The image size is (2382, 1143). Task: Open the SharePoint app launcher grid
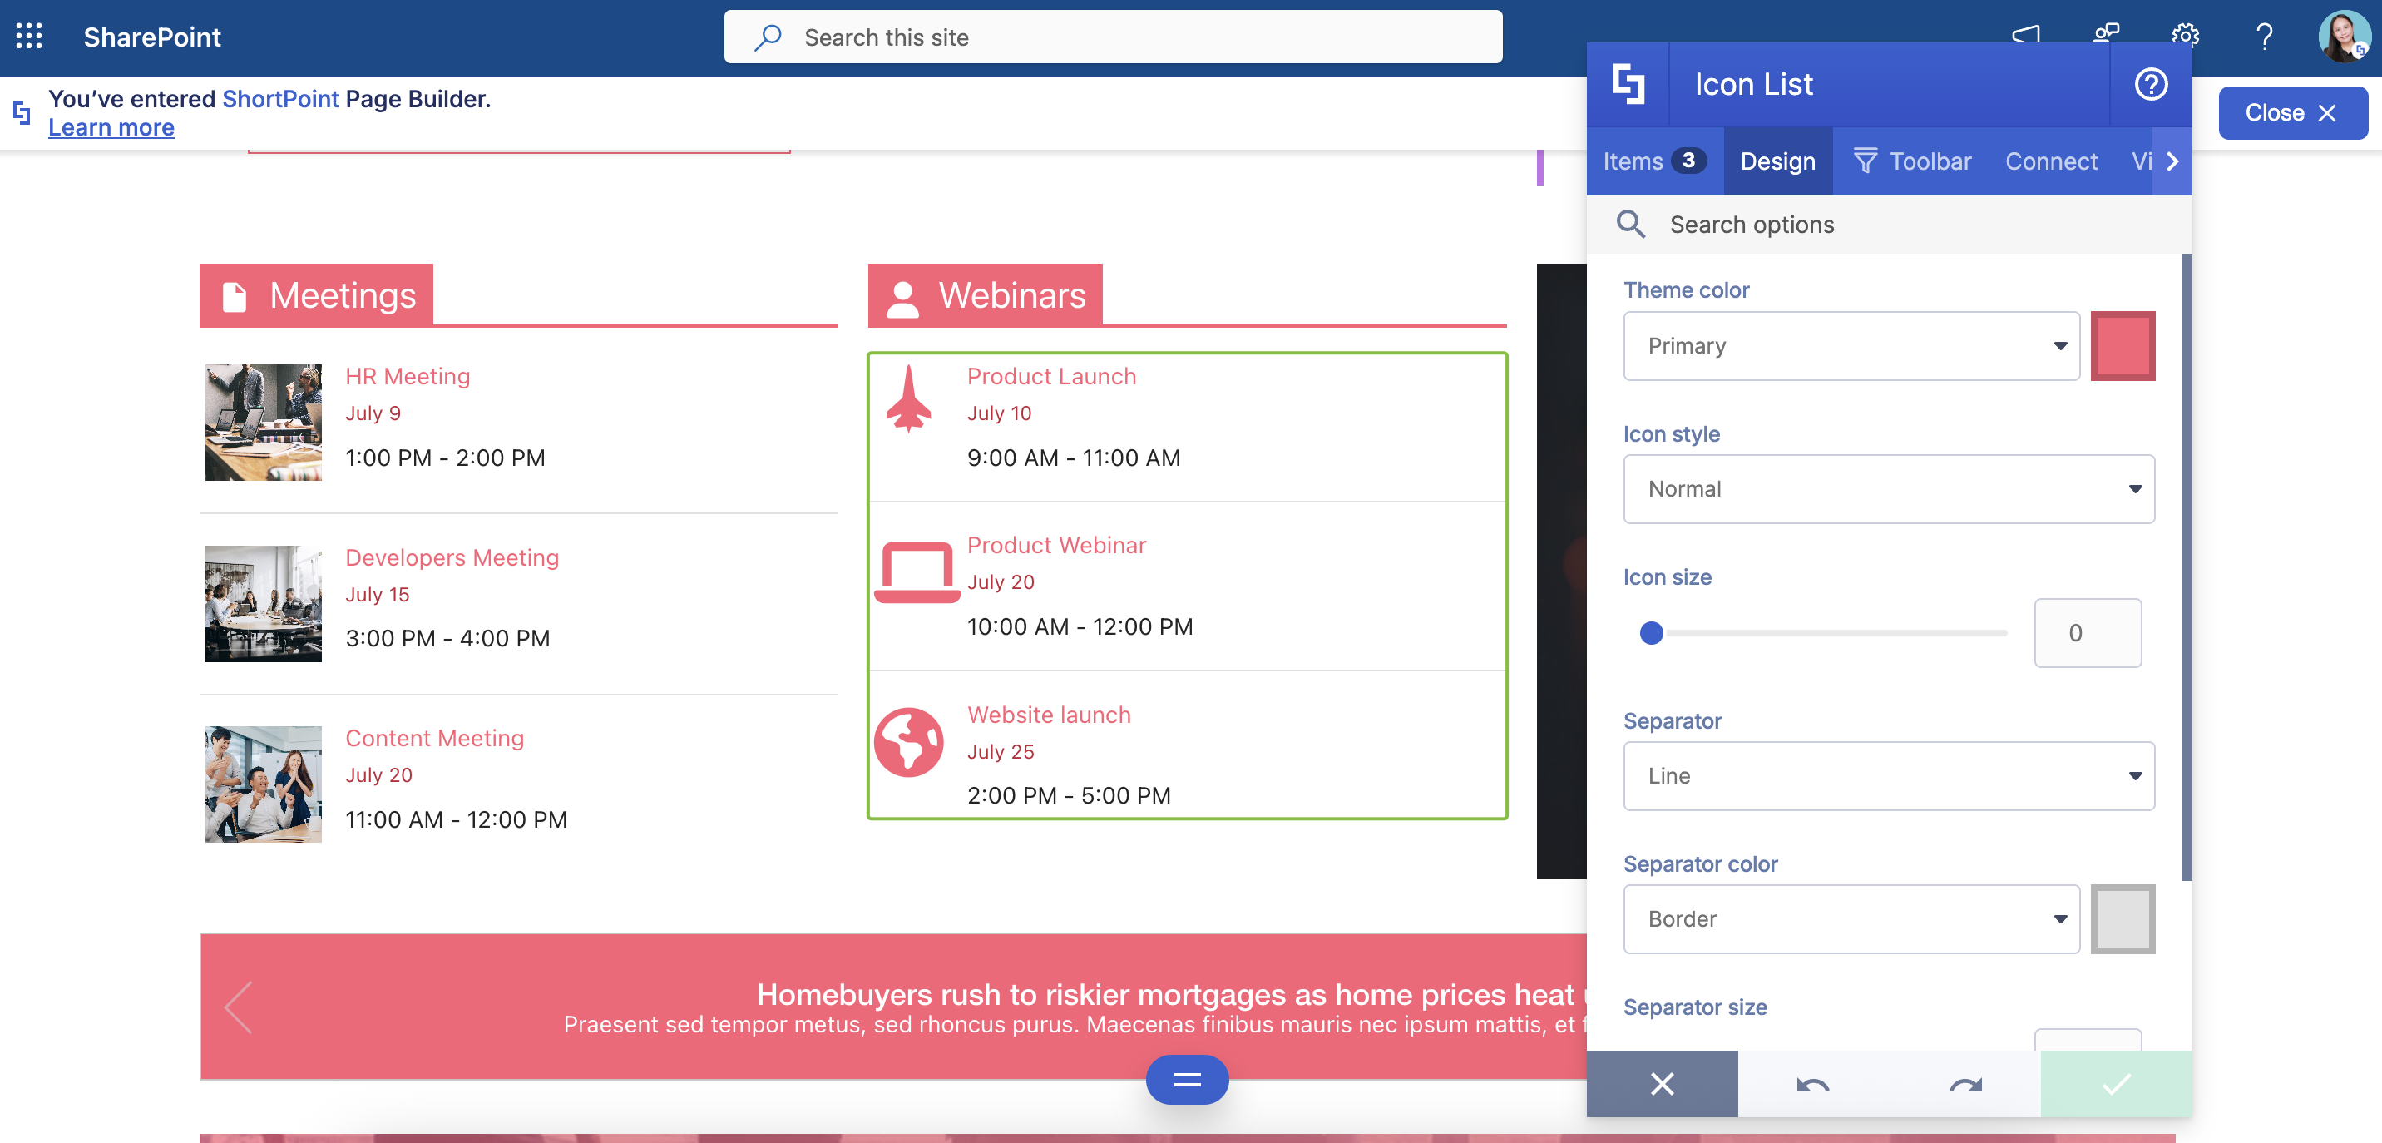(x=30, y=37)
